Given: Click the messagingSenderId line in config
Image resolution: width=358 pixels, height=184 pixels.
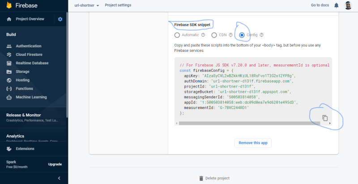Looking at the screenshot, I should click(x=222, y=97).
